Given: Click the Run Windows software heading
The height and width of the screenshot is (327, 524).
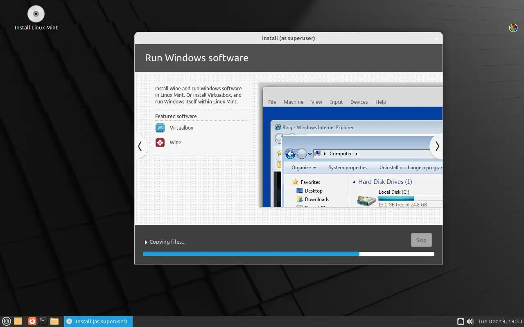Looking at the screenshot, I should 196,58.
